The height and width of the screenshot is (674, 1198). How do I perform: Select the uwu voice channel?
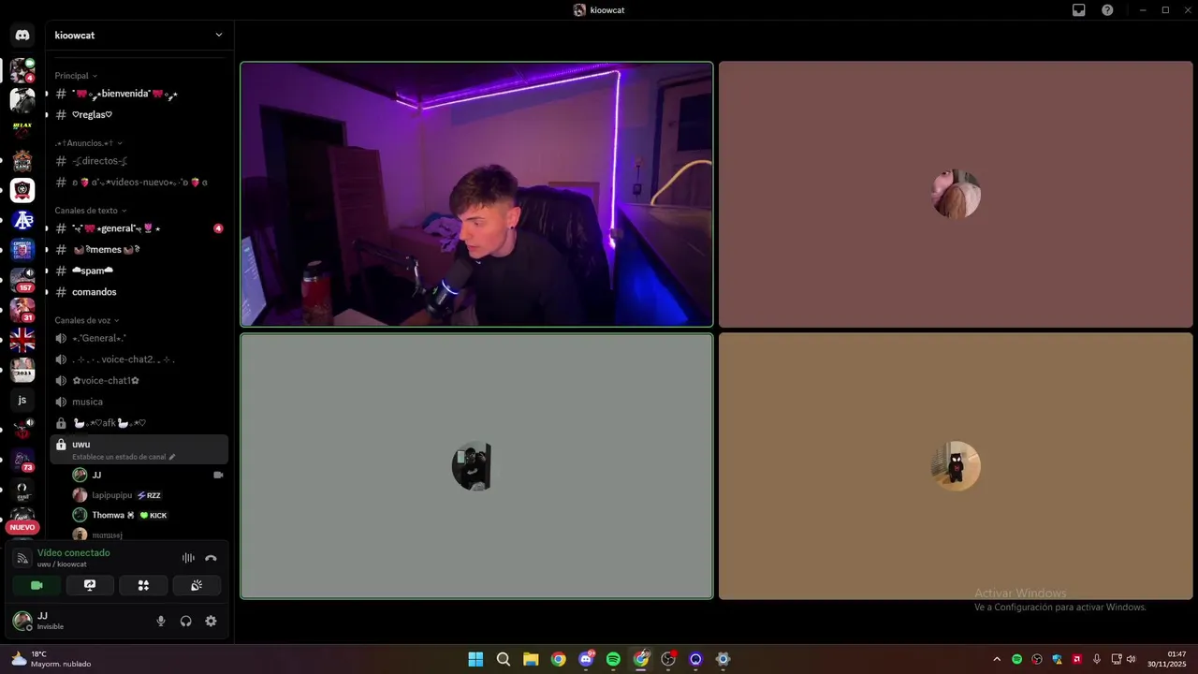click(x=139, y=449)
